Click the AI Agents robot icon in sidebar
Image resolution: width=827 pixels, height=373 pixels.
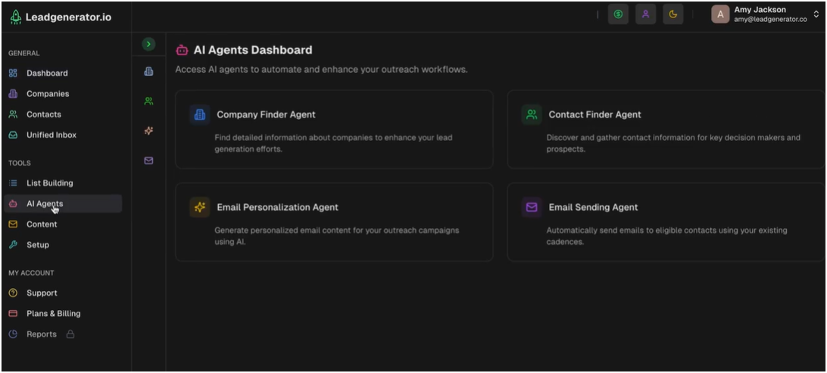pyautogui.click(x=13, y=203)
